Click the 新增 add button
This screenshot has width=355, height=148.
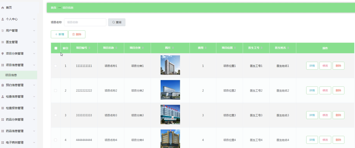pos(59,34)
